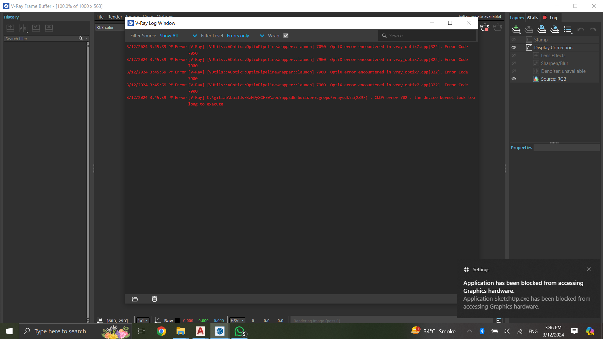Open log file folder icon

coord(135,299)
